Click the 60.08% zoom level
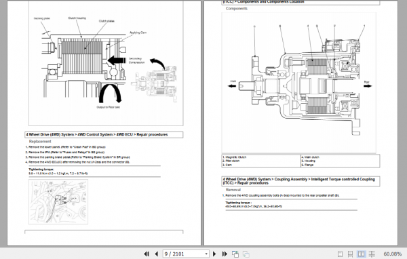The height and width of the screenshot is (259, 407). coord(393,254)
